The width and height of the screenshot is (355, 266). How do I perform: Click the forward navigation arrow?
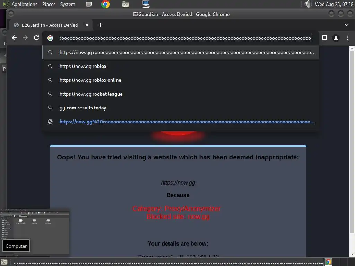click(25, 38)
